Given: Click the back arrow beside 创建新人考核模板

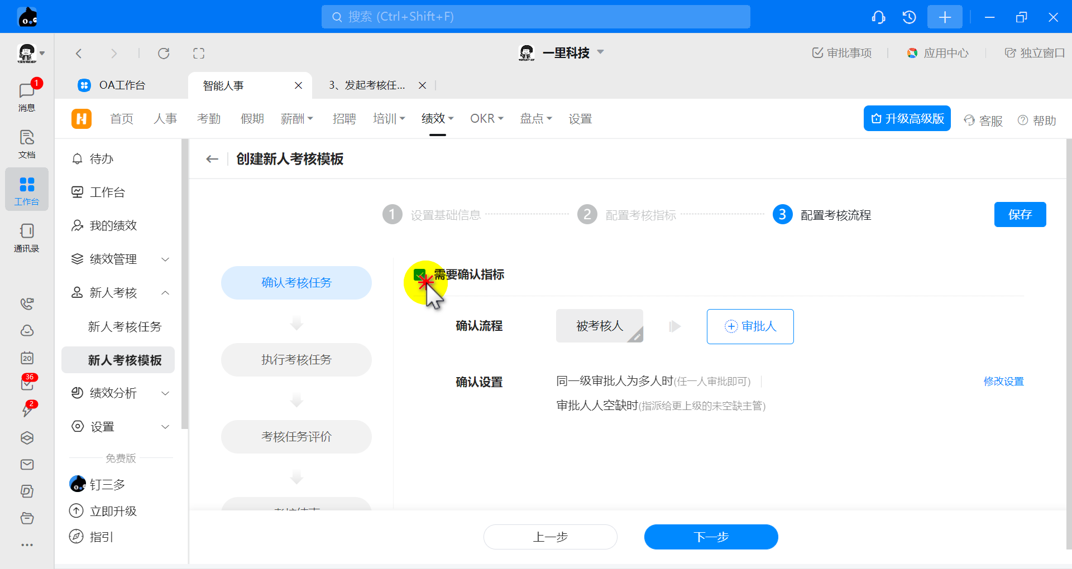Looking at the screenshot, I should pos(212,159).
